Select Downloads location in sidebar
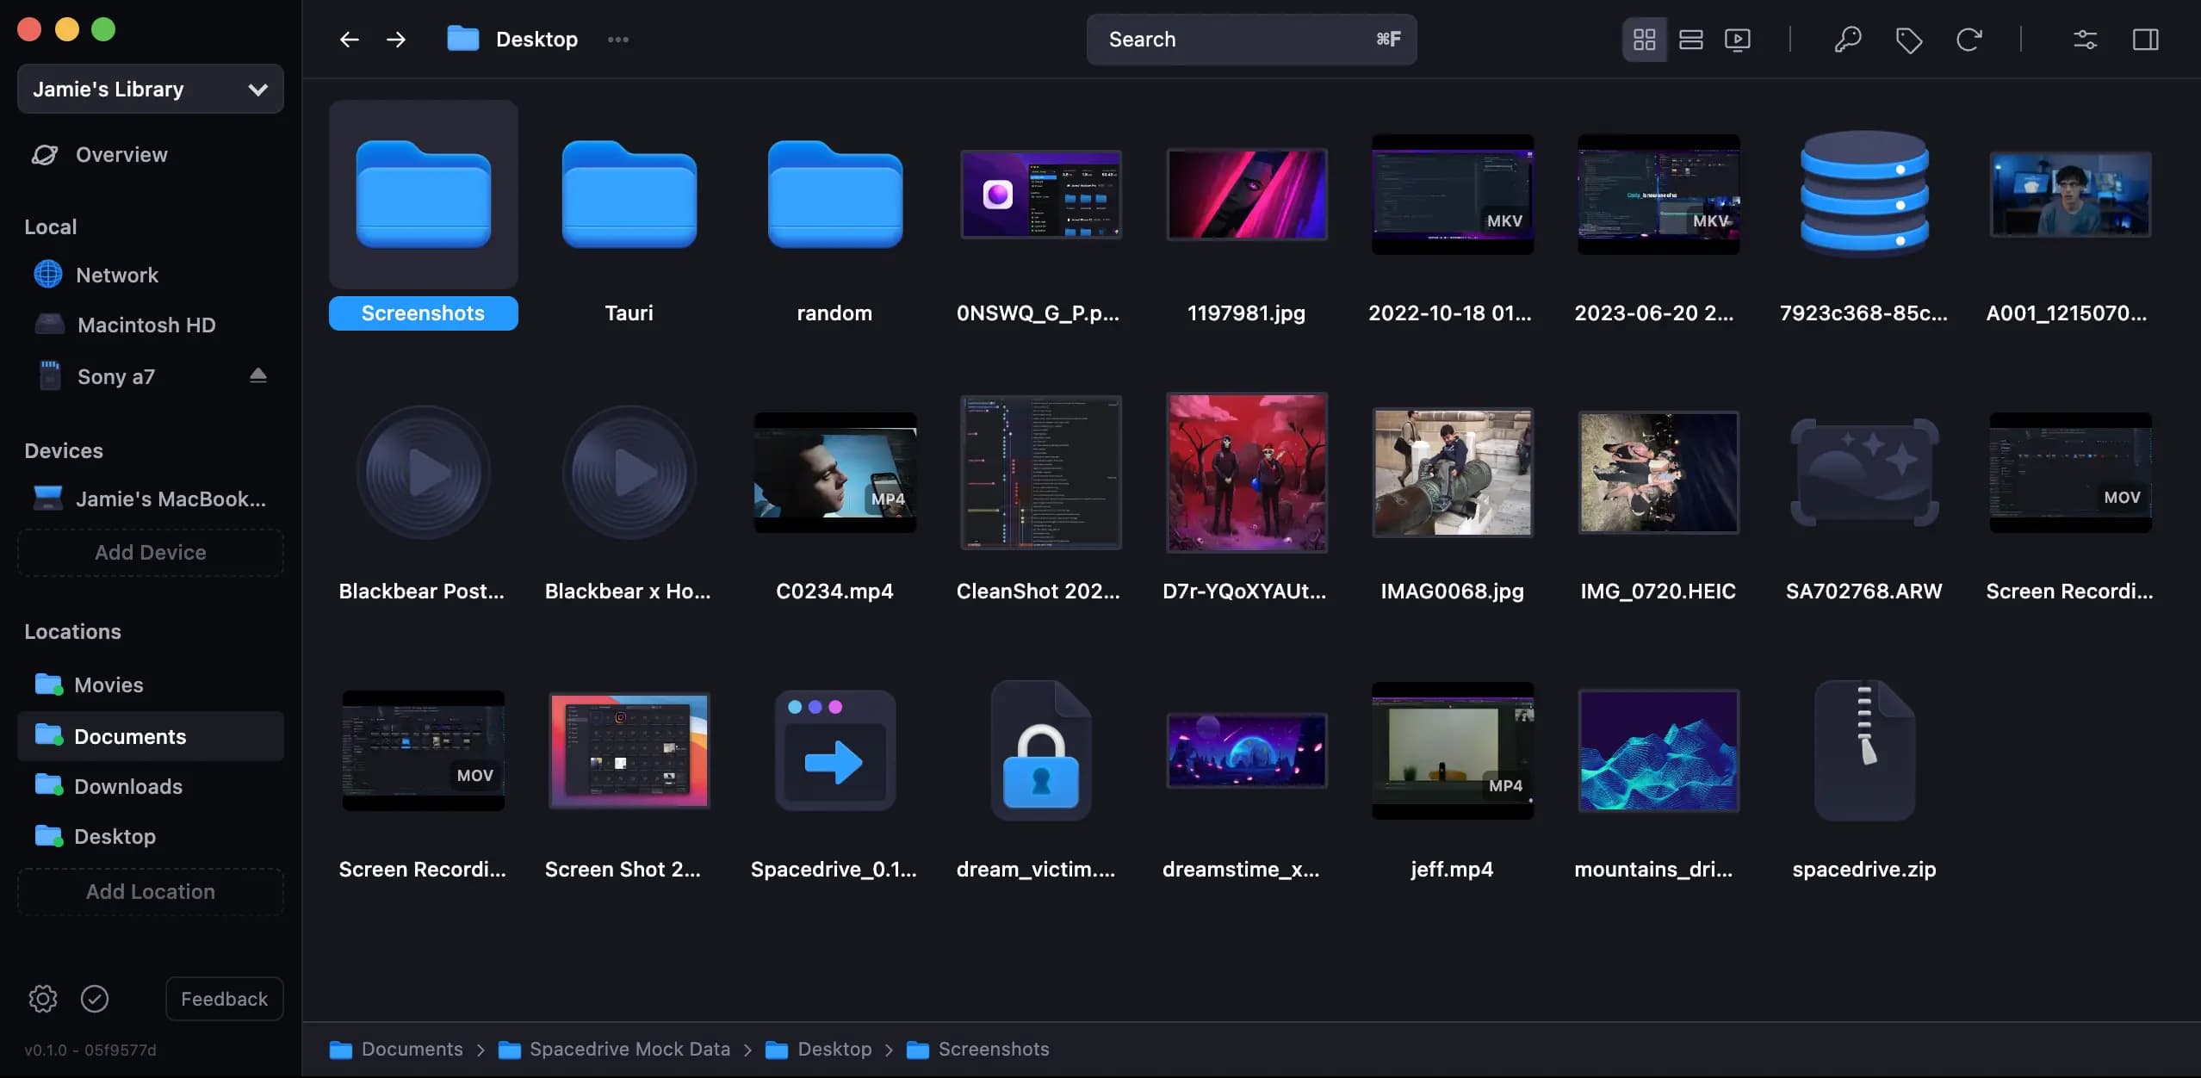Image resolution: width=2201 pixels, height=1078 pixels. pos(128,786)
